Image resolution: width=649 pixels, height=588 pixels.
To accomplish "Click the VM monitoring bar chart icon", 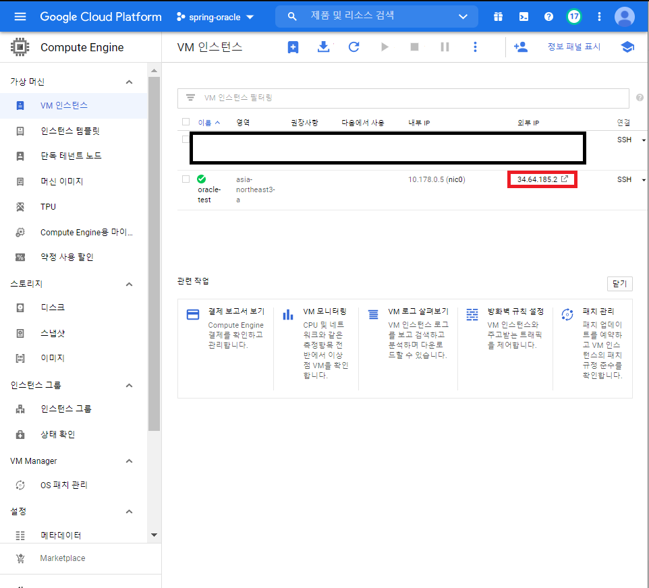I will point(288,314).
